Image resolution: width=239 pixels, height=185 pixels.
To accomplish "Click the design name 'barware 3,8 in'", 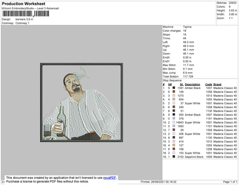I will [x=24, y=20].
